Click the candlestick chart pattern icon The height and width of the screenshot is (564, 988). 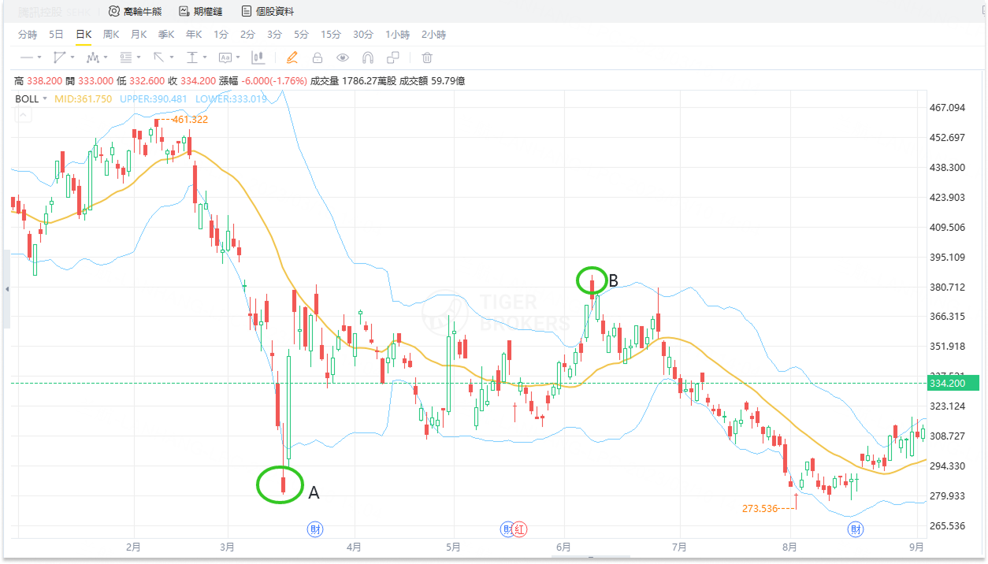tap(258, 58)
